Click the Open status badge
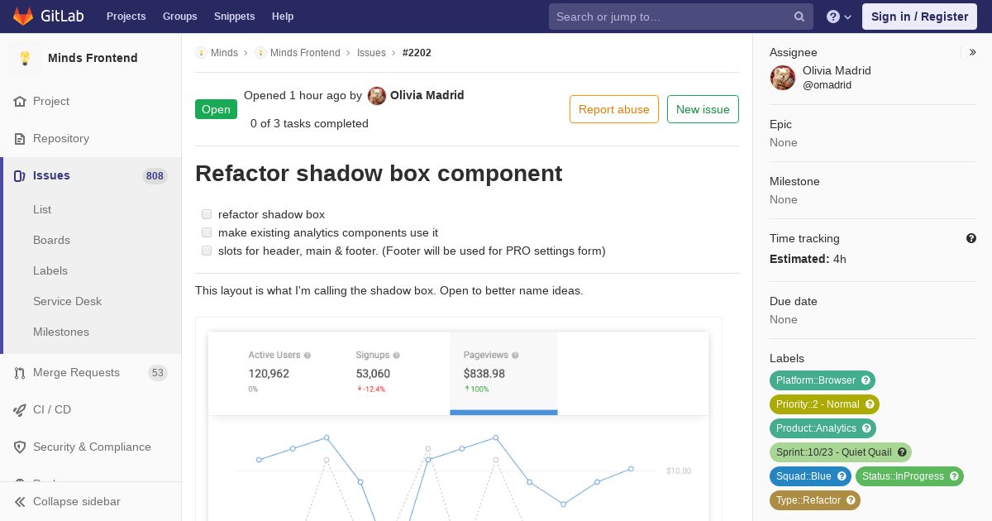Image resolution: width=992 pixels, height=521 pixels. (216, 109)
